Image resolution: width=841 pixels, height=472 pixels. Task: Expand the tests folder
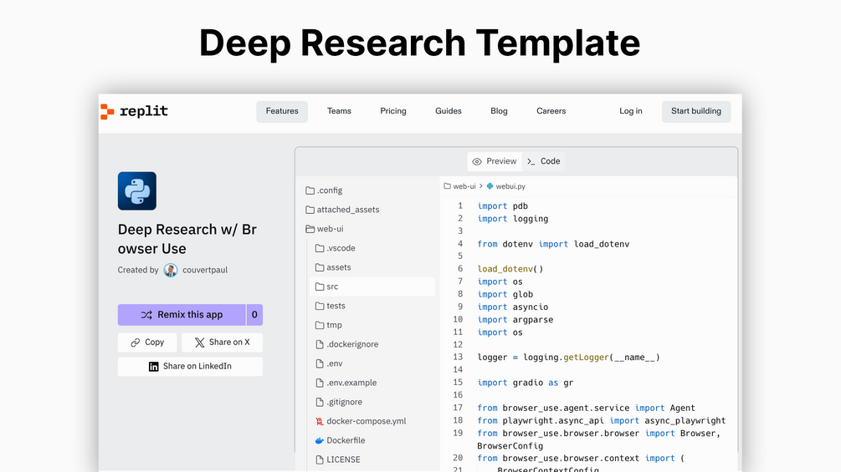(x=336, y=306)
